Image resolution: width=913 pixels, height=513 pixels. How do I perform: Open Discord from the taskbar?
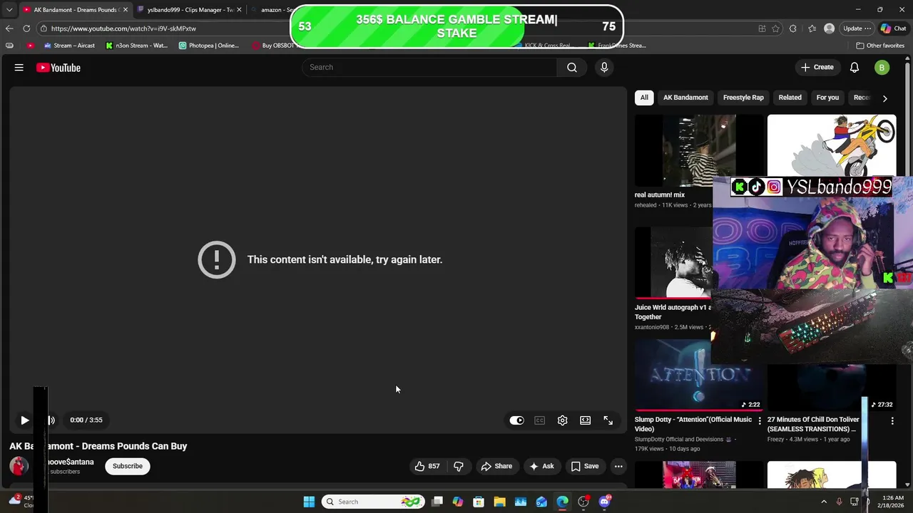click(x=605, y=502)
